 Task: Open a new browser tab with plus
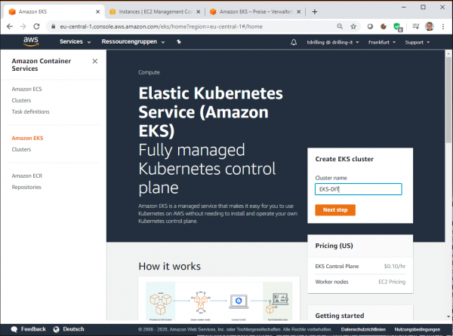click(x=315, y=12)
